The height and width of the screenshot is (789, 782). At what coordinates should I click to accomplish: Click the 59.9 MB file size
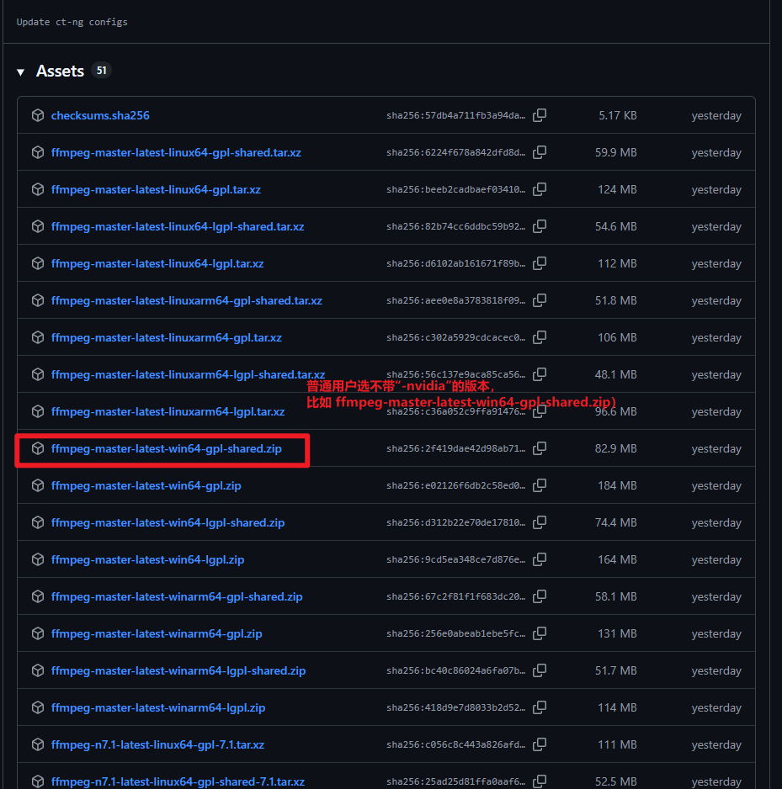616,152
